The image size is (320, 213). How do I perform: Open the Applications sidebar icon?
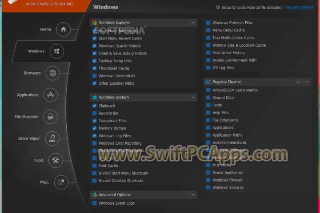point(50,95)
